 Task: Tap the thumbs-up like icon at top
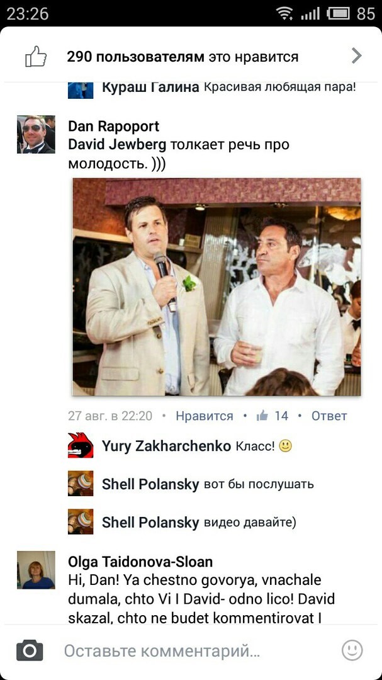[x=35, y=57]
